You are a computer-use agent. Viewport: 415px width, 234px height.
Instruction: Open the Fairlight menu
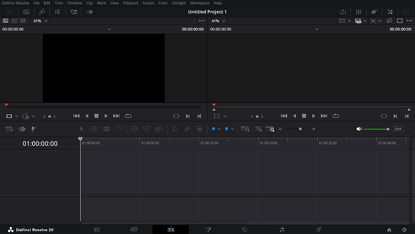tap(179, 3)
